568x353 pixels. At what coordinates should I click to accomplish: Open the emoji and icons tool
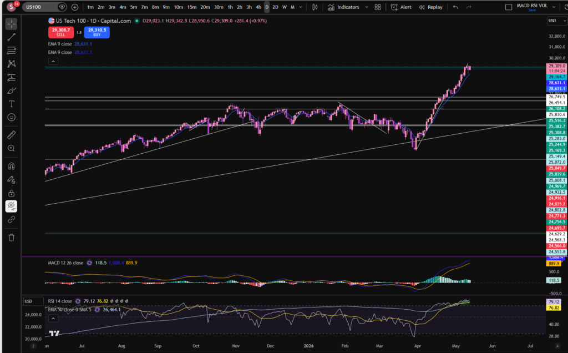click(x=12, y=118)
